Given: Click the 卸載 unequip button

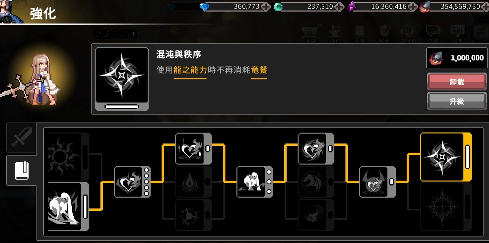Looking at the screenshot, I should click(x=457, y=82).
